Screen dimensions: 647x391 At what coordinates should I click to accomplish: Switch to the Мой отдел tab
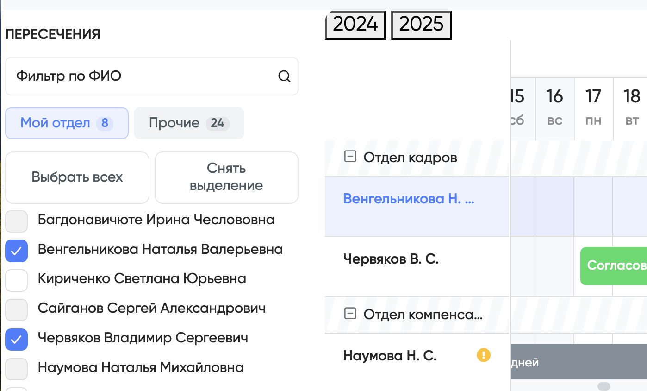point(67,123)
